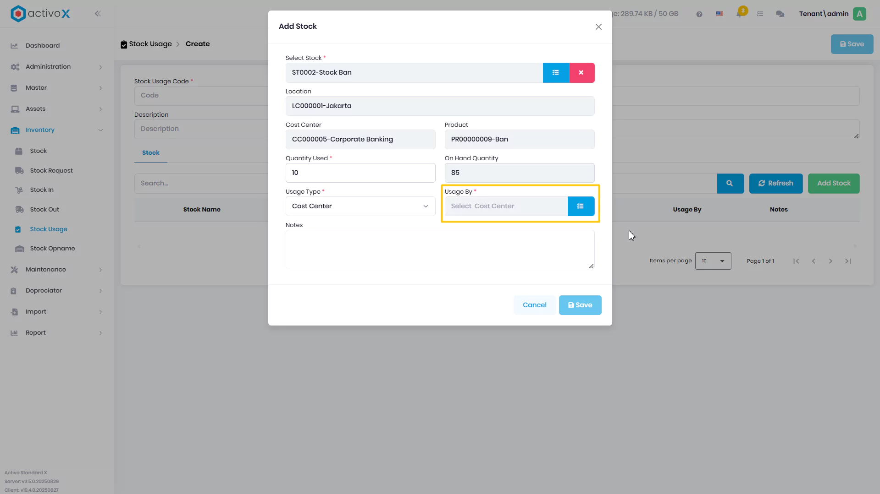Click the Usage By column header
This screenshot has width=880, height=494.
[687, 210]
